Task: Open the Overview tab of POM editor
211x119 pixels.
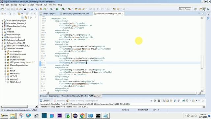Action: [44, 96]
